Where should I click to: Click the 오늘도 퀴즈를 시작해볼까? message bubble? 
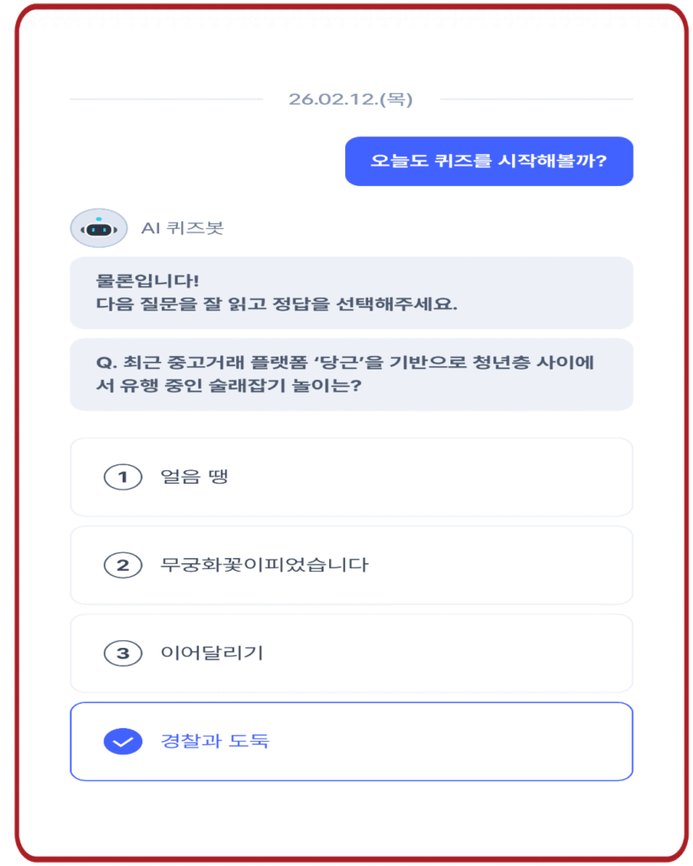[488, 161]
